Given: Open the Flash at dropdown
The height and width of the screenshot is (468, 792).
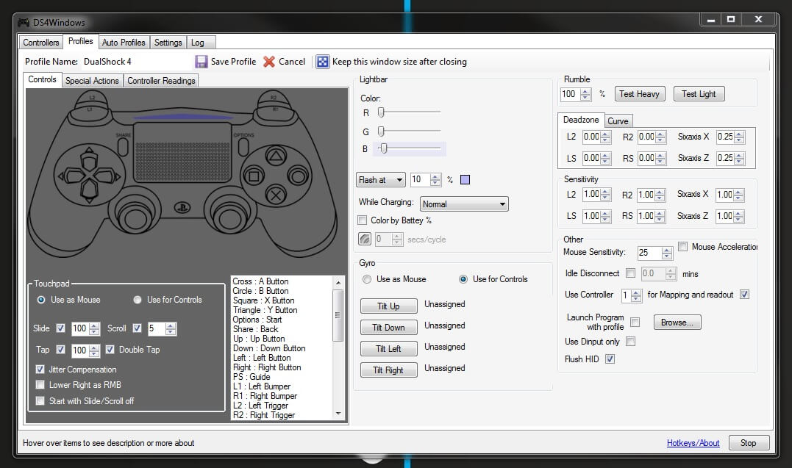Looking at the screenshot, I should pos(380,180).
